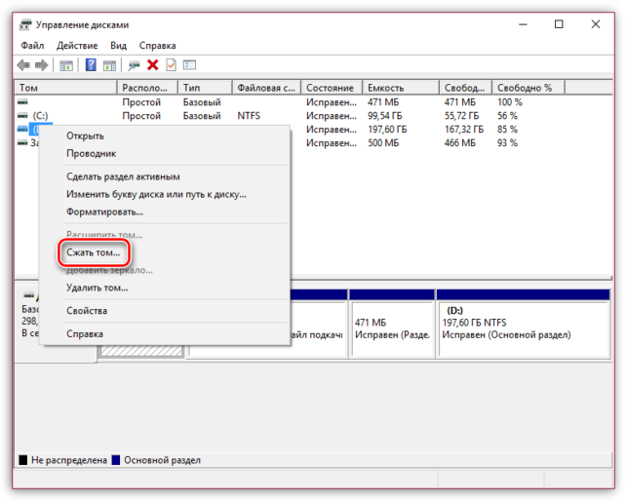Open the Справка menu in the menu bar
Viewport: 627px width, 501px height.
[157, 46]
